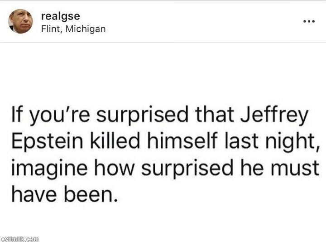Select the Flint, Michigan location tag

click(x=73, y=29)
